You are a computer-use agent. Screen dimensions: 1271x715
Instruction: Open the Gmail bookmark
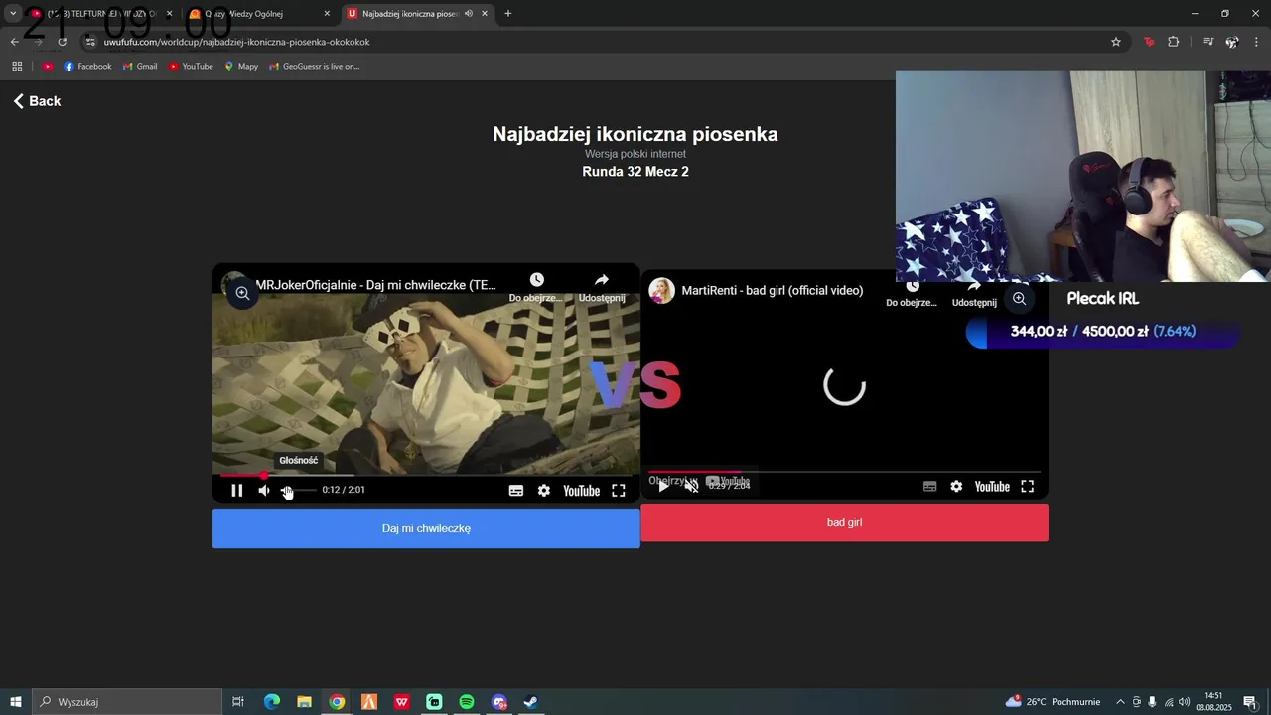pyautogui.click(x=140, y=67)
